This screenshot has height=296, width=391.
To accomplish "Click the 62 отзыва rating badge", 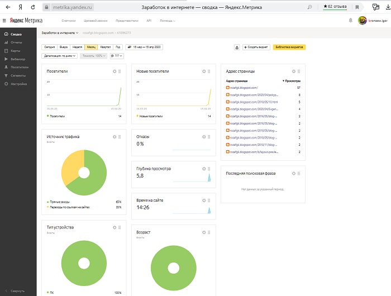I will (335, 7).
